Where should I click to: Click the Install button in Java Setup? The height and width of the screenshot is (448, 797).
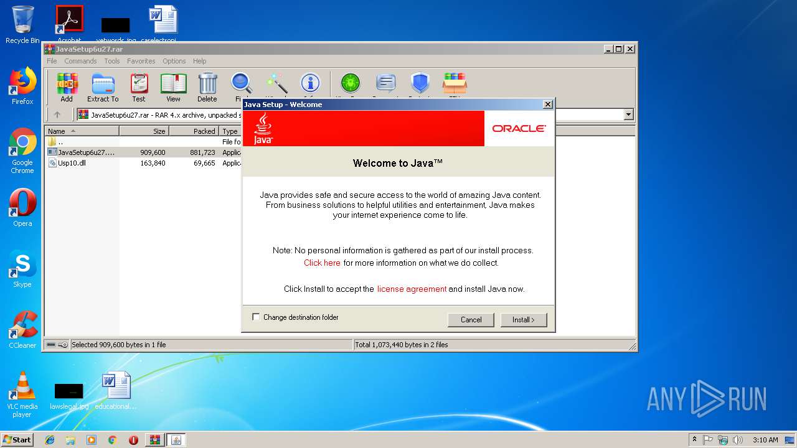tap(524, 320)
